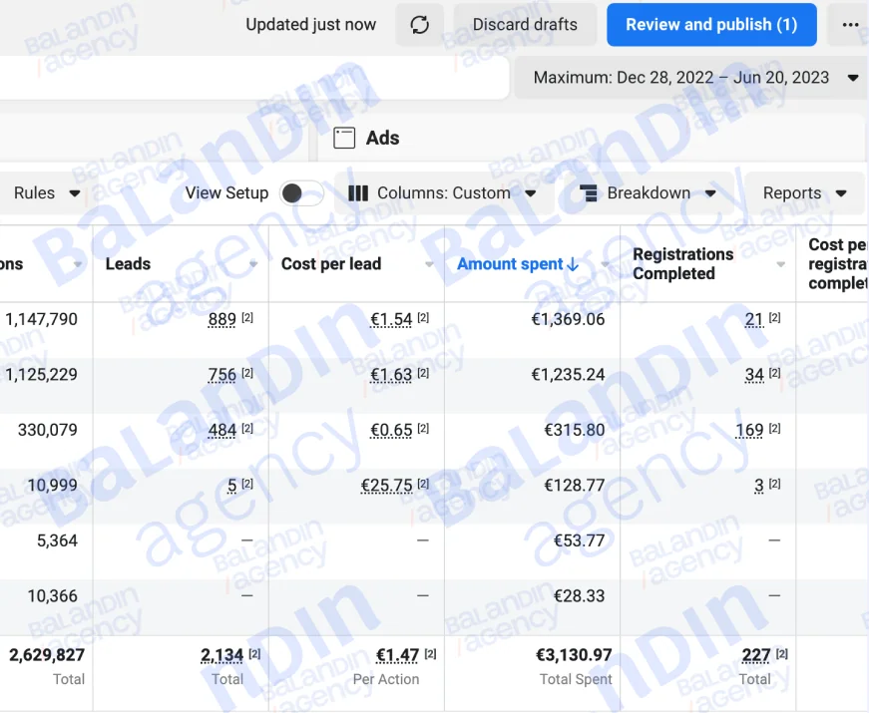Screen dimensions: 869x713
Task: Click the Updated just now status text
Action: point(311,25)
